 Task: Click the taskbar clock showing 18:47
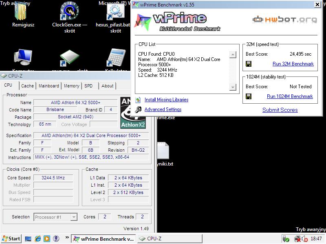[316, 239]
